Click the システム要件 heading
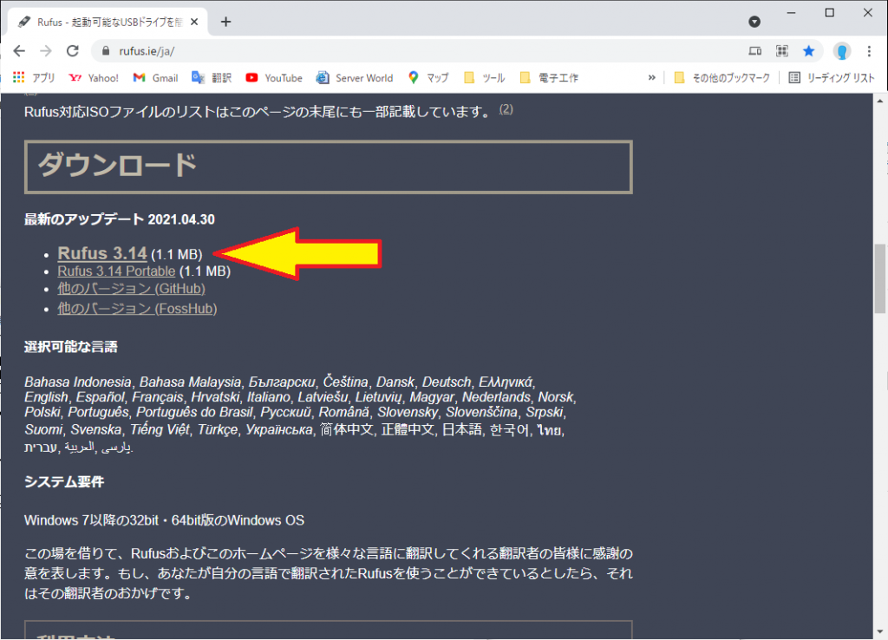This screenshot has height=640, width=888. click(x=64, y=482)
